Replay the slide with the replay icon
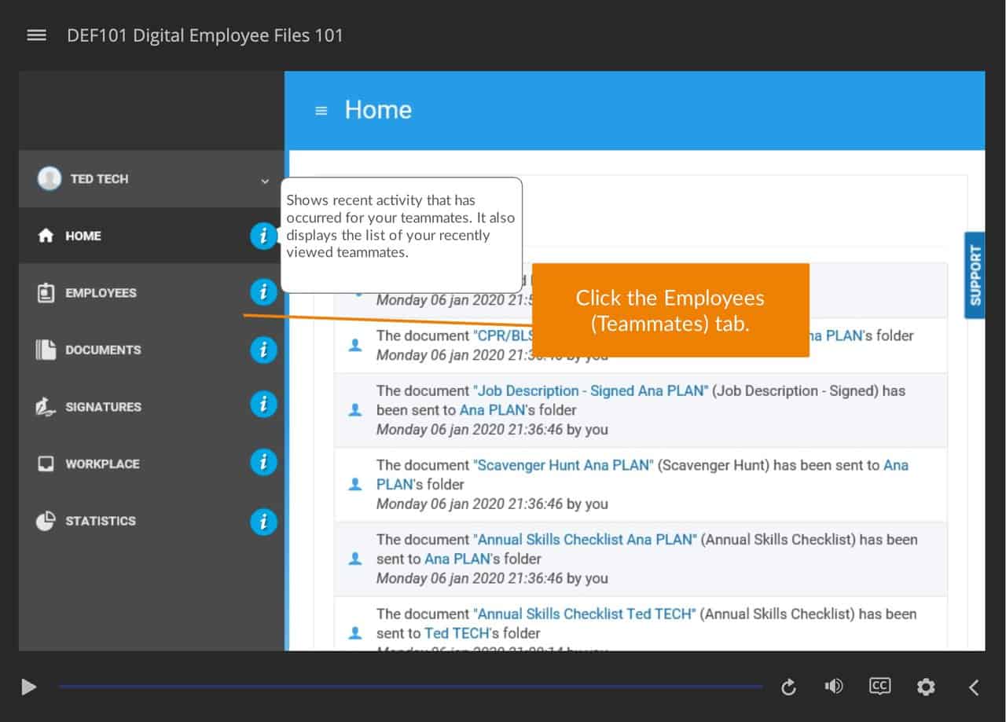Image resolution: width=1006 pixels, height=722 pixels. [x=788, y=687]
